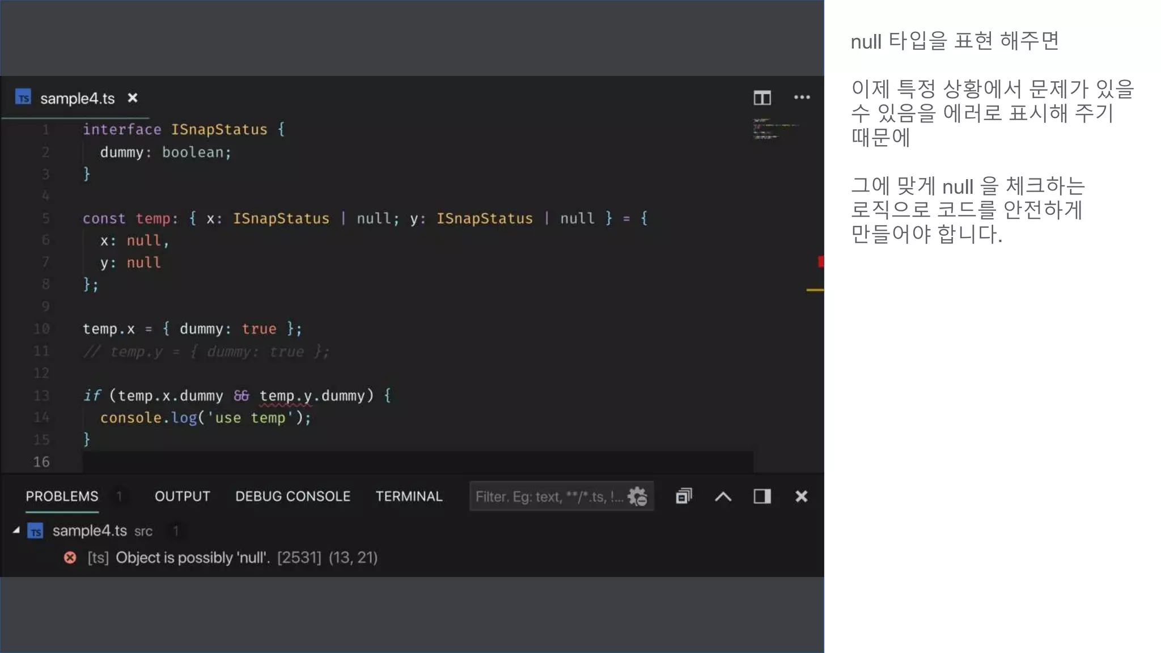
Task: Open the TERMINAL tab
Action: click(409, 497)
